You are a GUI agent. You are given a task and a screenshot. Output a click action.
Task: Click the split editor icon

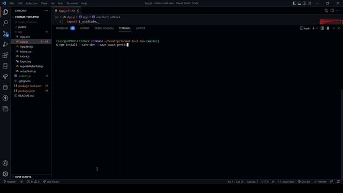pos(332,11)
